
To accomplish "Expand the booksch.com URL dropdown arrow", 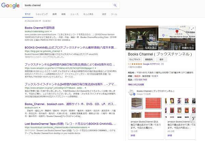I will click(x=40, y=108).
